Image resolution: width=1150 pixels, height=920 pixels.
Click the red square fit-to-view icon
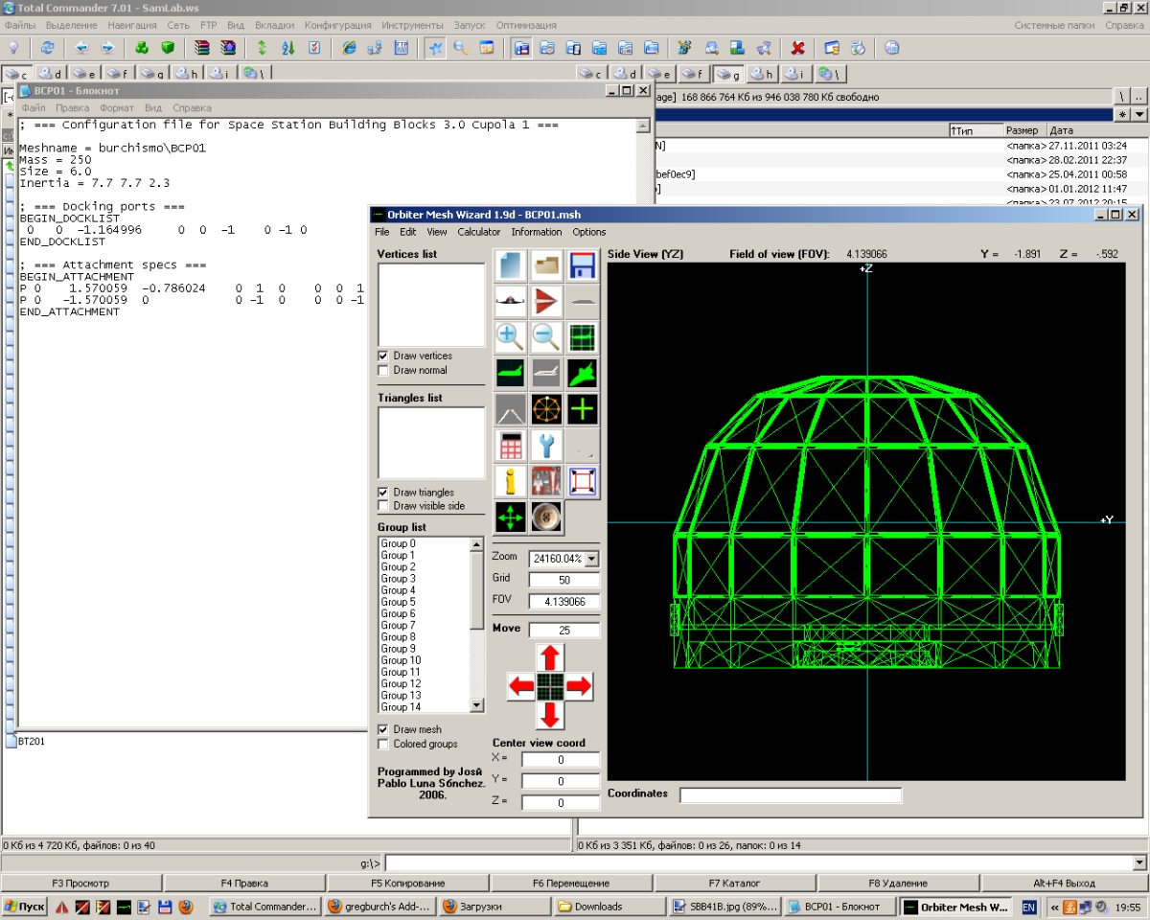(582, 481)
